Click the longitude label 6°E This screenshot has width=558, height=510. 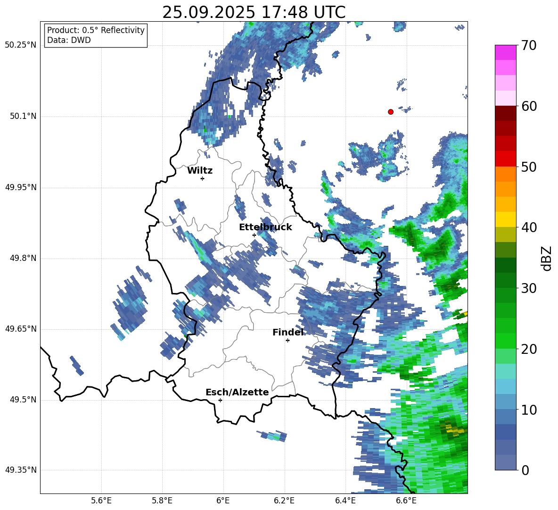point(223,501)
